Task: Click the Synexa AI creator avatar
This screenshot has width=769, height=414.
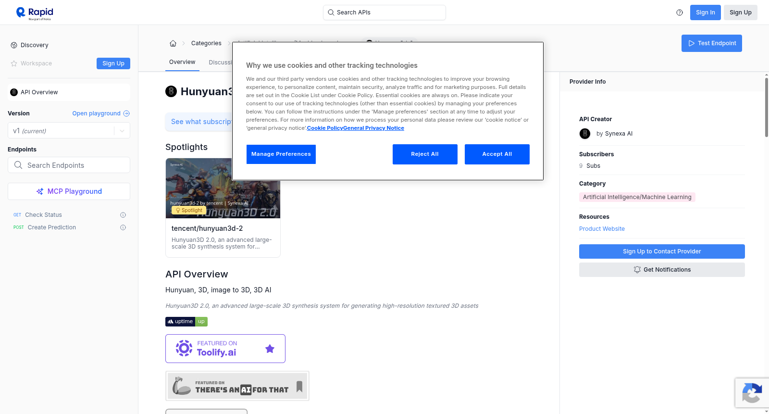Action: (585, 134)
